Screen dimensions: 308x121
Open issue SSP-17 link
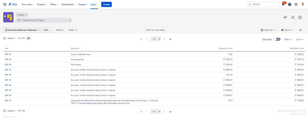click(x=8, y=100)
